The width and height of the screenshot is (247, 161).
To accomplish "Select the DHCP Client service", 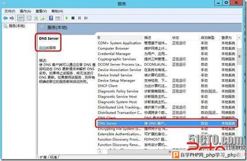I will (x=166, y=86).
